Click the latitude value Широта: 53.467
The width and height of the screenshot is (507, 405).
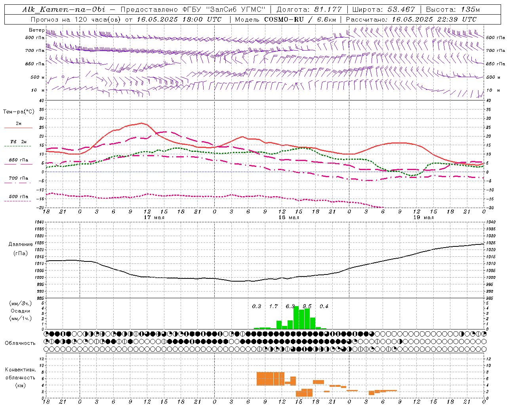pos(383,9)
